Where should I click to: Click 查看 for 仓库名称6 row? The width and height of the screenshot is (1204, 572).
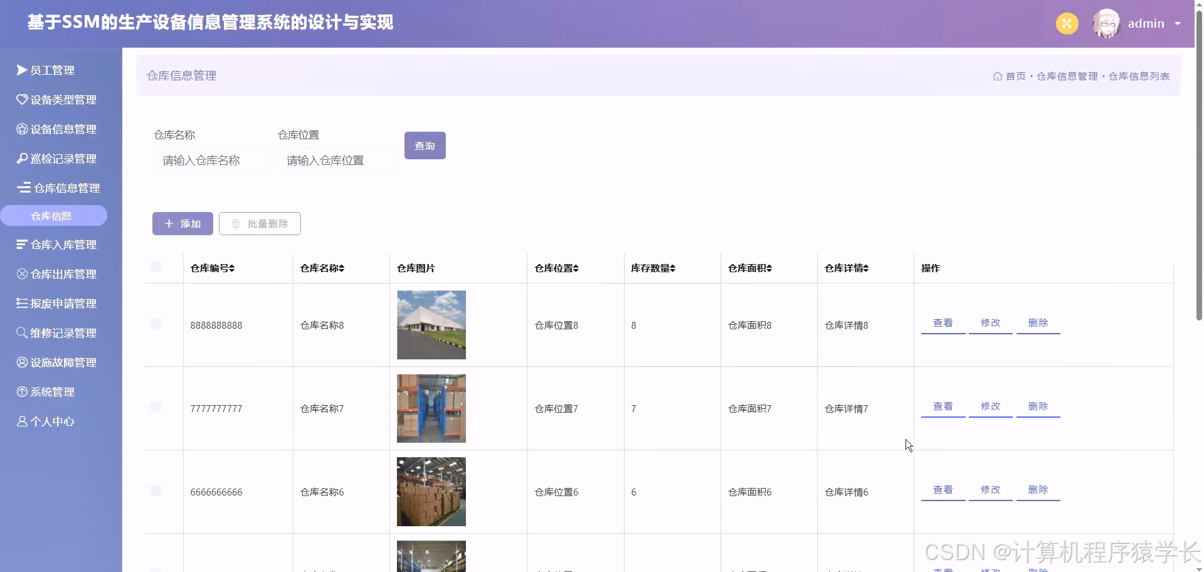click(943, 490)
